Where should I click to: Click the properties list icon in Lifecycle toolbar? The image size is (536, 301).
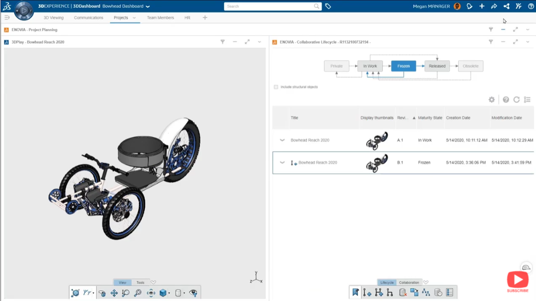point(450,292)
